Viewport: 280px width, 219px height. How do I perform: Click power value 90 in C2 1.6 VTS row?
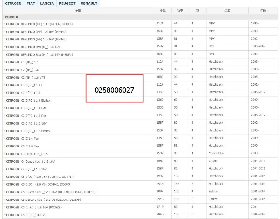(x=176, y=77)
